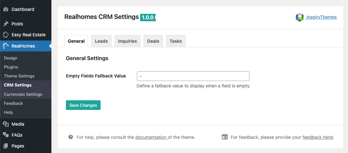Click the FAQs speech bubble icon
This screenshot has height=153, width=348.
pyautogui.click(x=6, y=135)
